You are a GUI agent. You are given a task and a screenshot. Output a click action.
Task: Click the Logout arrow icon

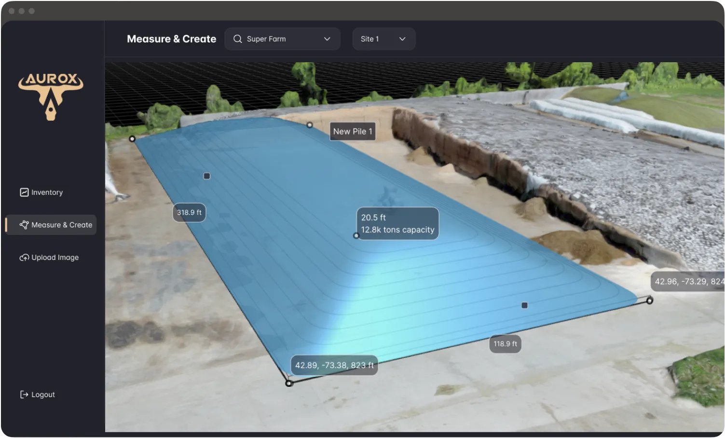[24, 395]
